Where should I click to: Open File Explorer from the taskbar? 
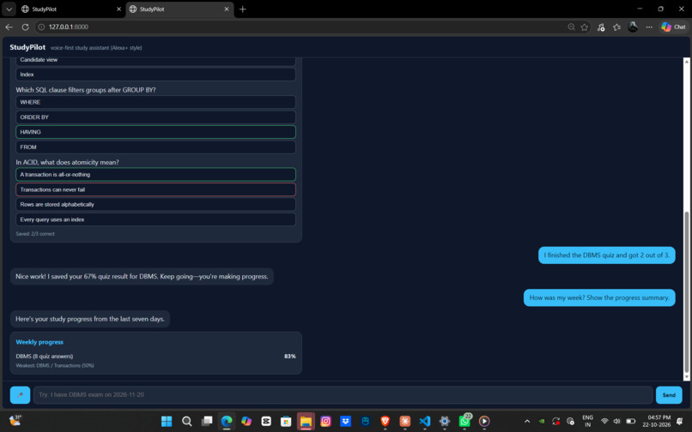pyautogui.click(x=306, y=422)
